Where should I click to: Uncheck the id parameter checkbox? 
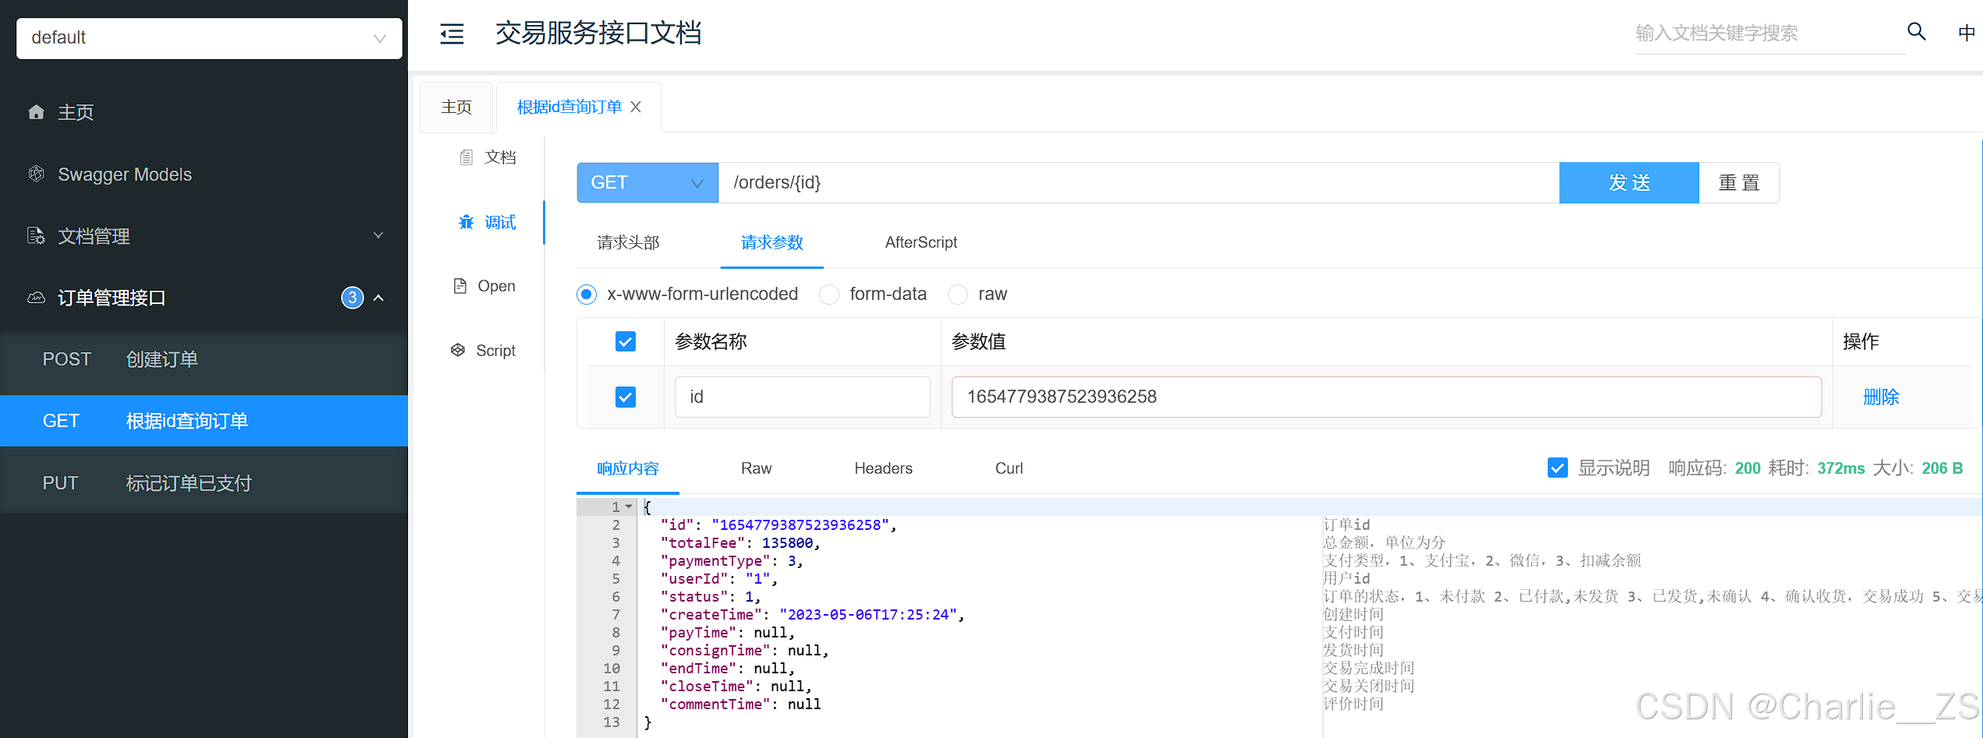626,397
